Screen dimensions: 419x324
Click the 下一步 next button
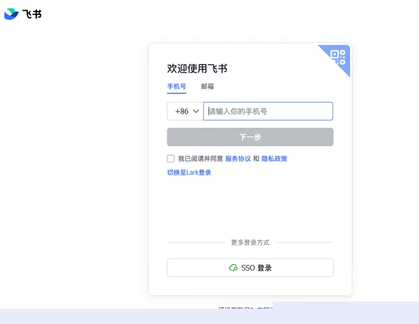[250, 137]
